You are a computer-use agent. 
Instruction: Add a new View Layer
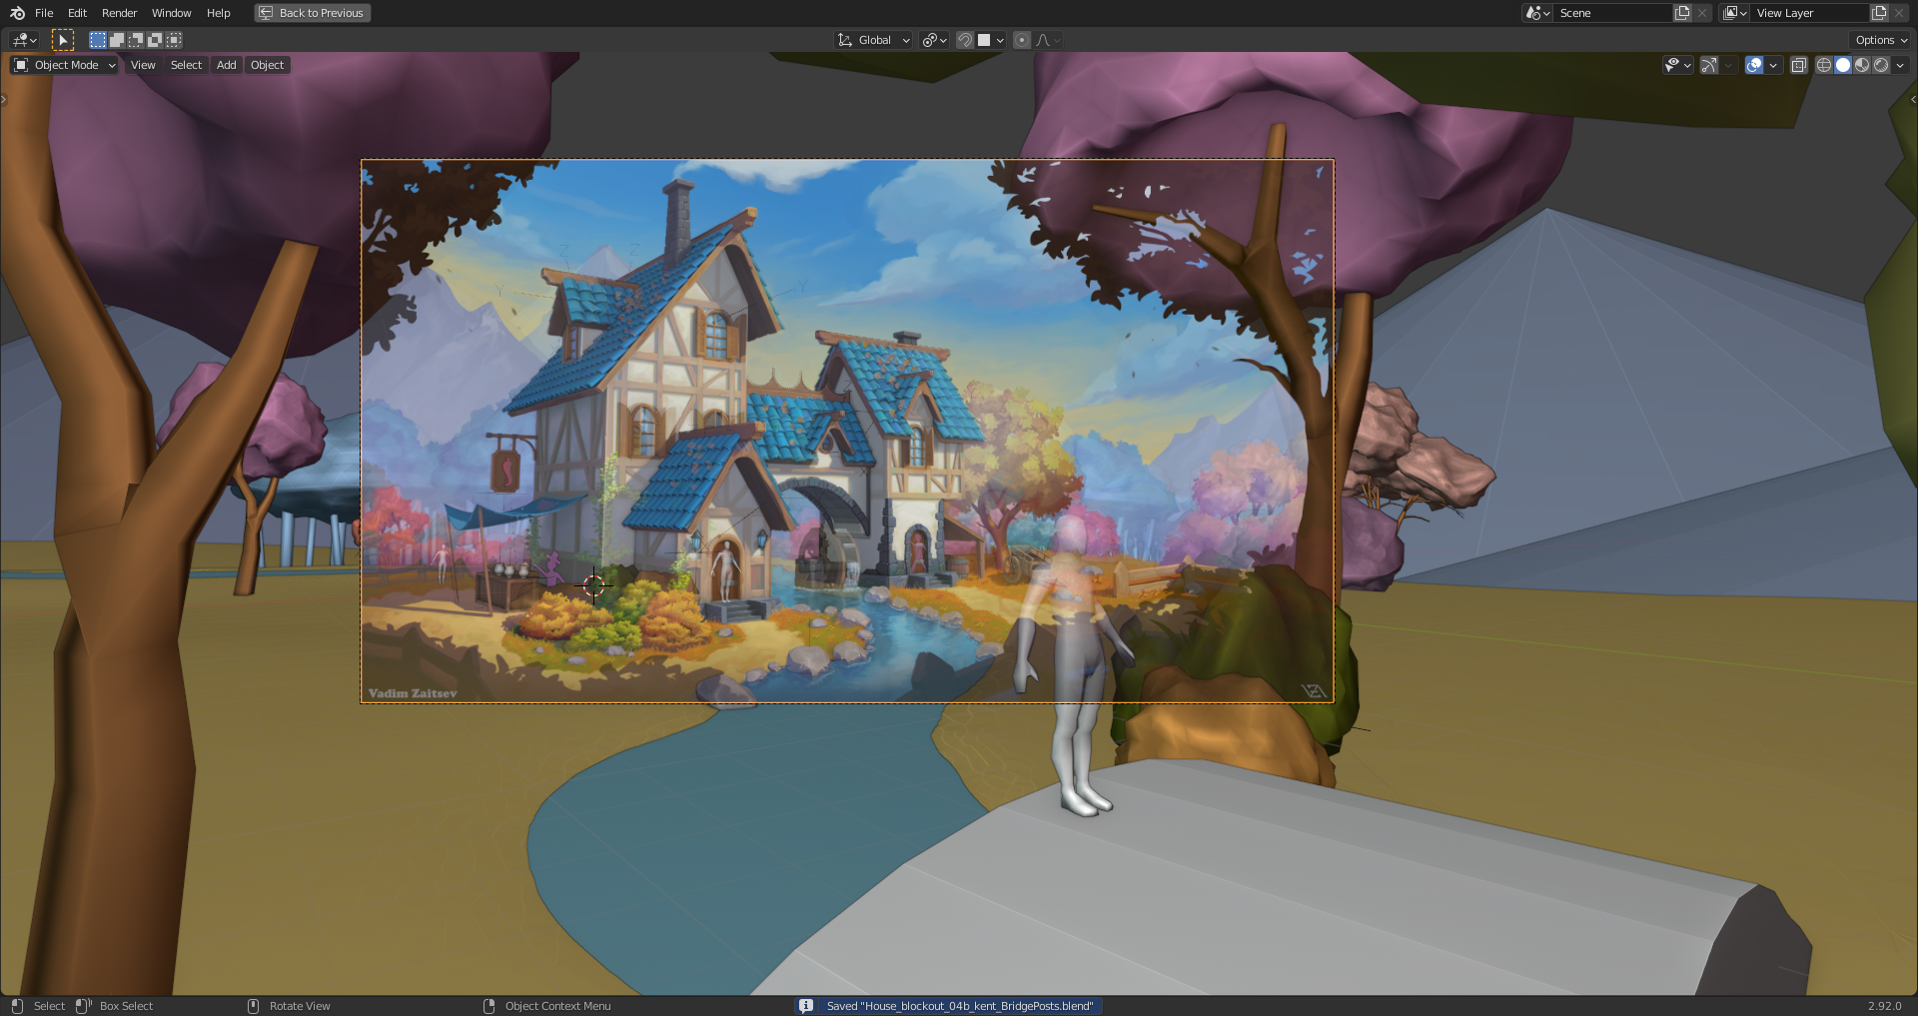[1879, 13]
